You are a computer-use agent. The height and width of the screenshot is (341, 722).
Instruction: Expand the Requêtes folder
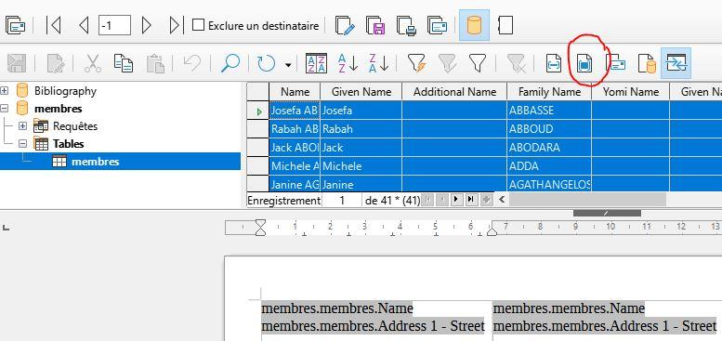(22, 126)
